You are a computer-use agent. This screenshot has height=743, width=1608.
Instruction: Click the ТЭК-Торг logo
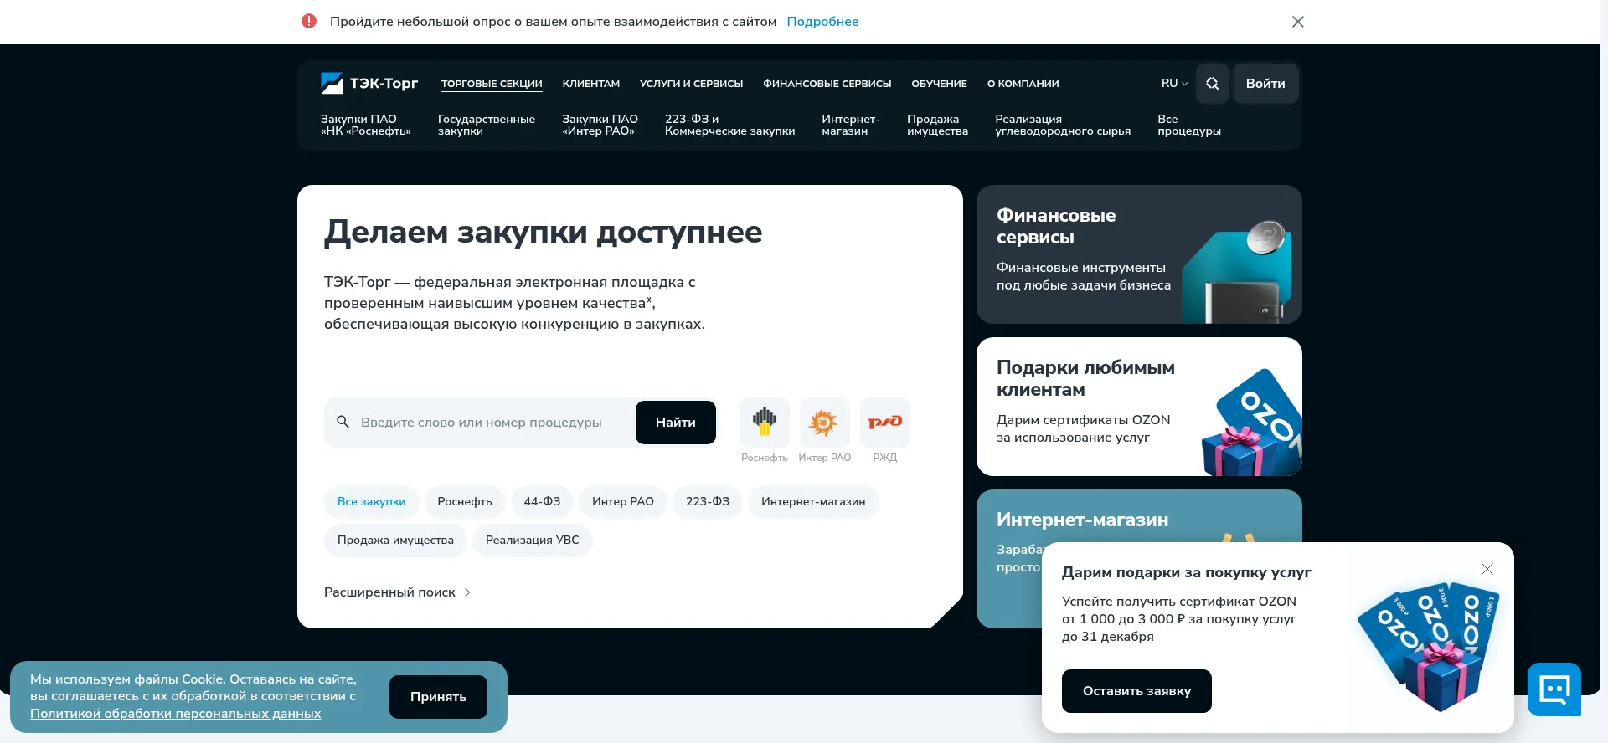369,83
